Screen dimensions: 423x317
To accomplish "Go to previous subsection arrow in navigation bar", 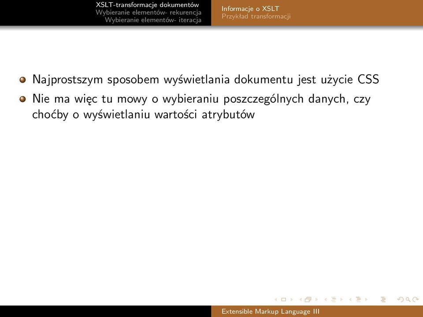I will [326, 299].
